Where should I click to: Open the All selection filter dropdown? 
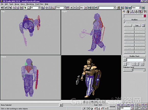tap(35, 8)
